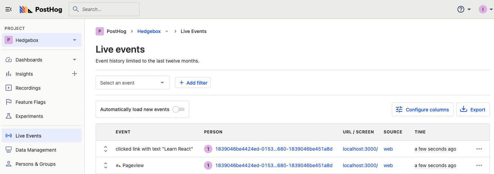Open Feature Flags from sidebar
The height and width of the screenshot is (174, 494).
[x=30, y=102]
